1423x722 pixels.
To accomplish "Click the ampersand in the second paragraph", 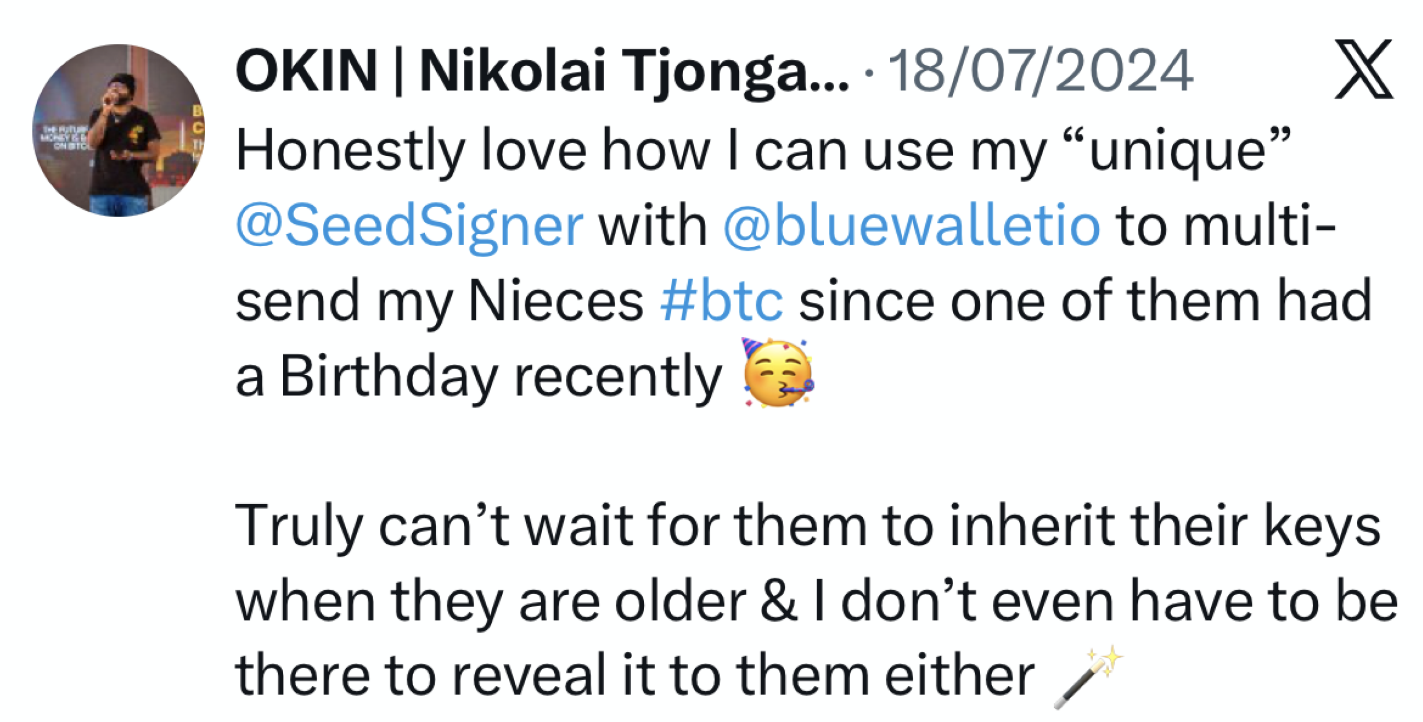I will (779, 602).
